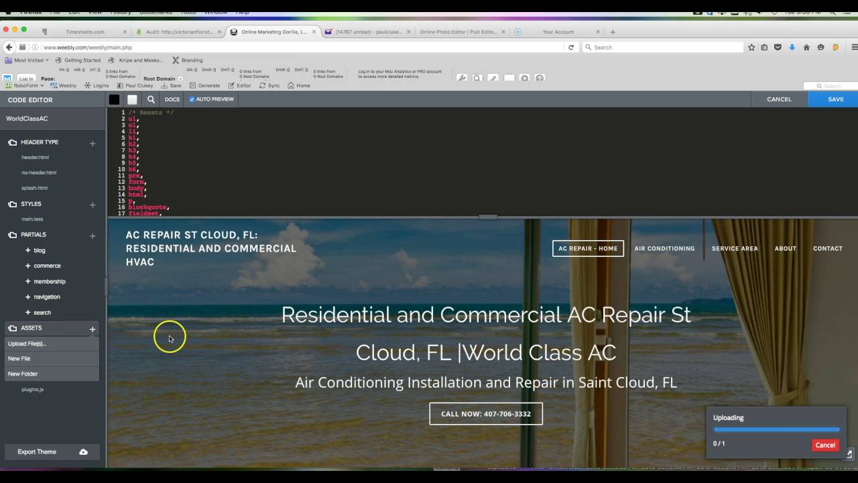Open the DOCS link in the editor toolbar

click(172, 99)
